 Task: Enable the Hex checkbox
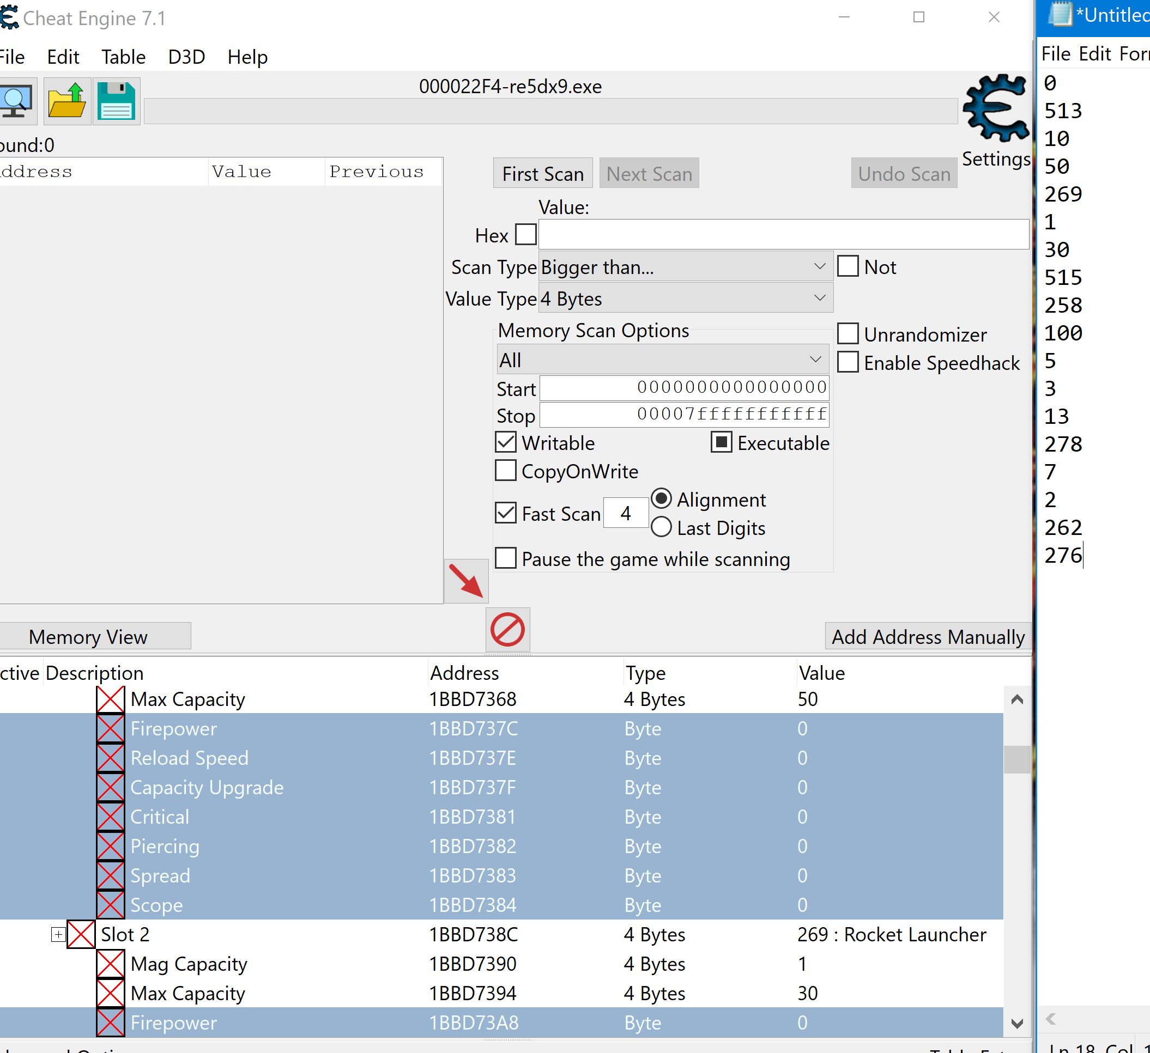(525, 234)
